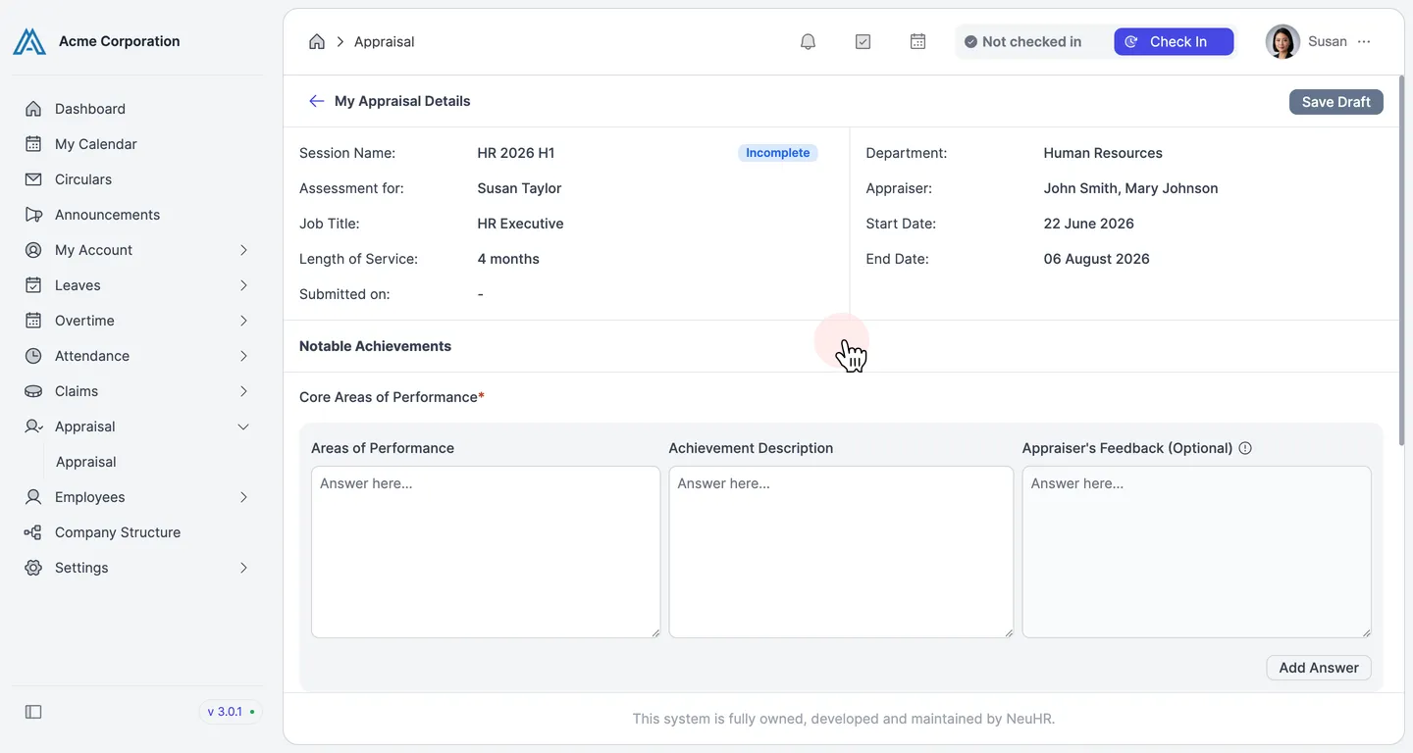Go back using the left arrow icon

click(316, 101)
